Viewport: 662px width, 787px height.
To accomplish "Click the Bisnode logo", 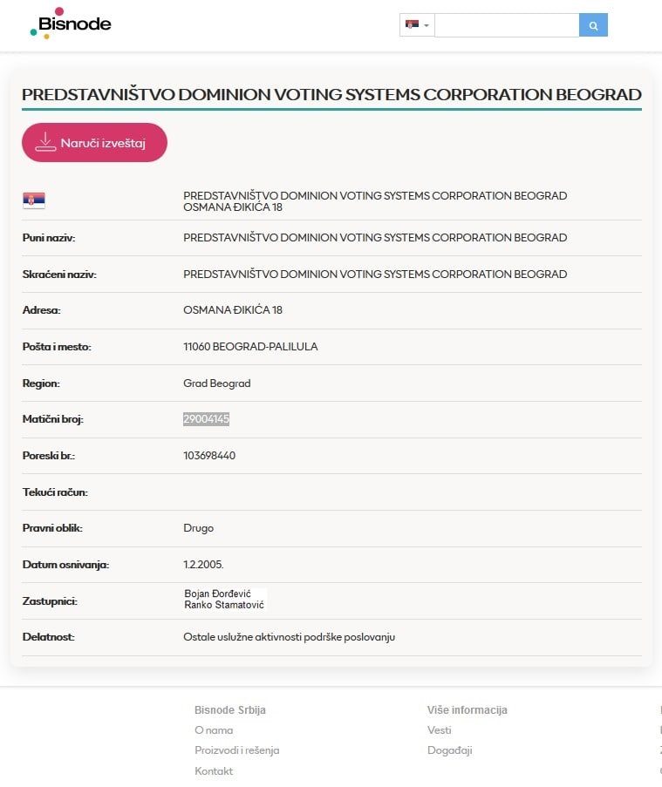I will point(71,24).
